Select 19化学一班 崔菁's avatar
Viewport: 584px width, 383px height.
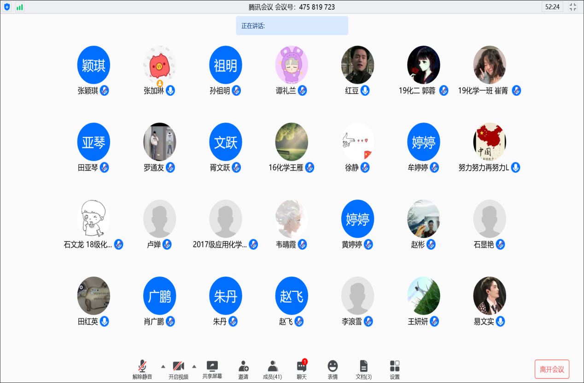(x=490, y=65)
